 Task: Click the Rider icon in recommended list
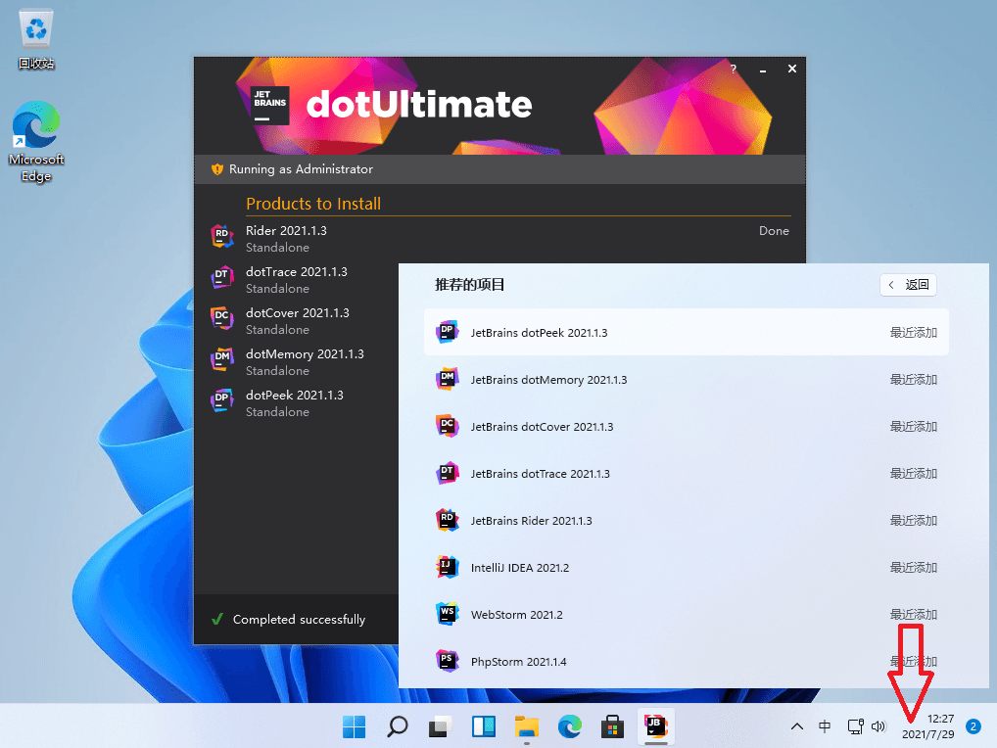447,521
